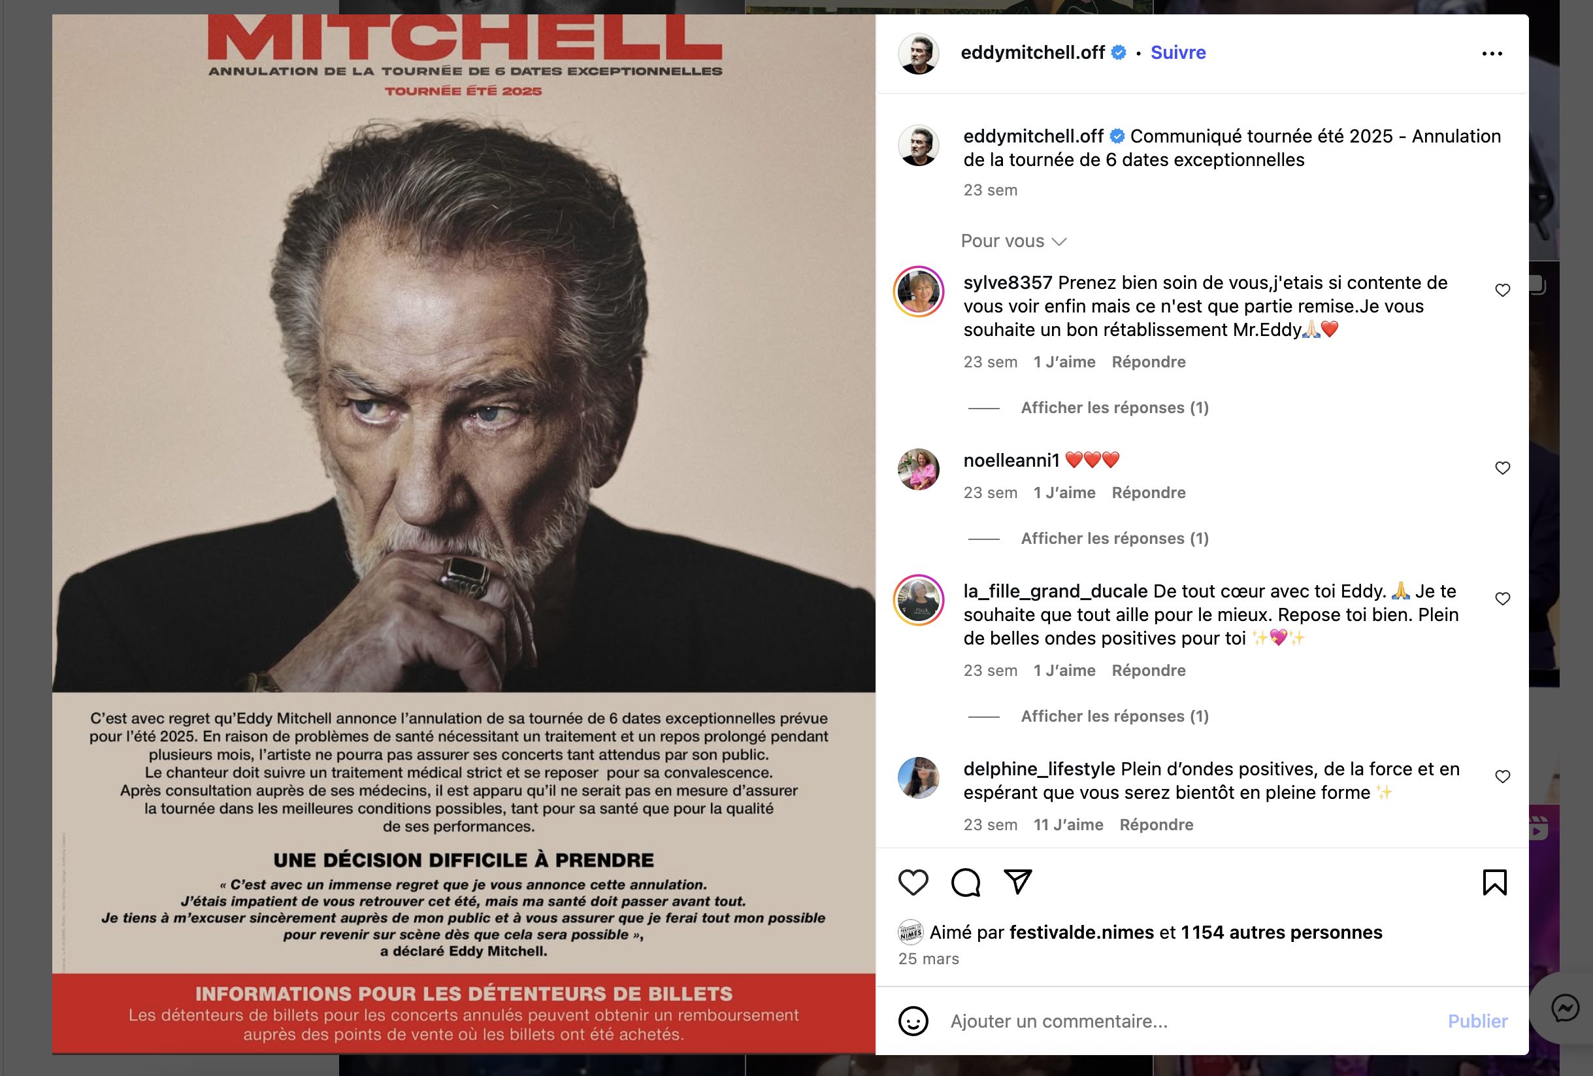Screen dimensions: 1593x1076
Task: Reply to delphine_lifestyle's comment
Action: [x=1157, y=825]
